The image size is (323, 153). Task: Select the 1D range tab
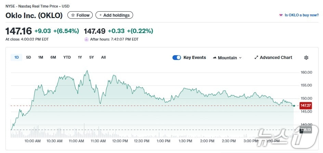pos(16,57)
